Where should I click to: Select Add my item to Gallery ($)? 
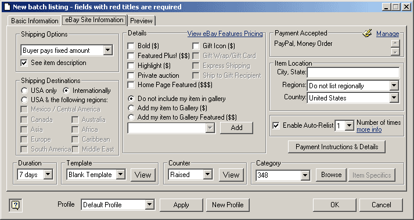click(x=131, y=108)
